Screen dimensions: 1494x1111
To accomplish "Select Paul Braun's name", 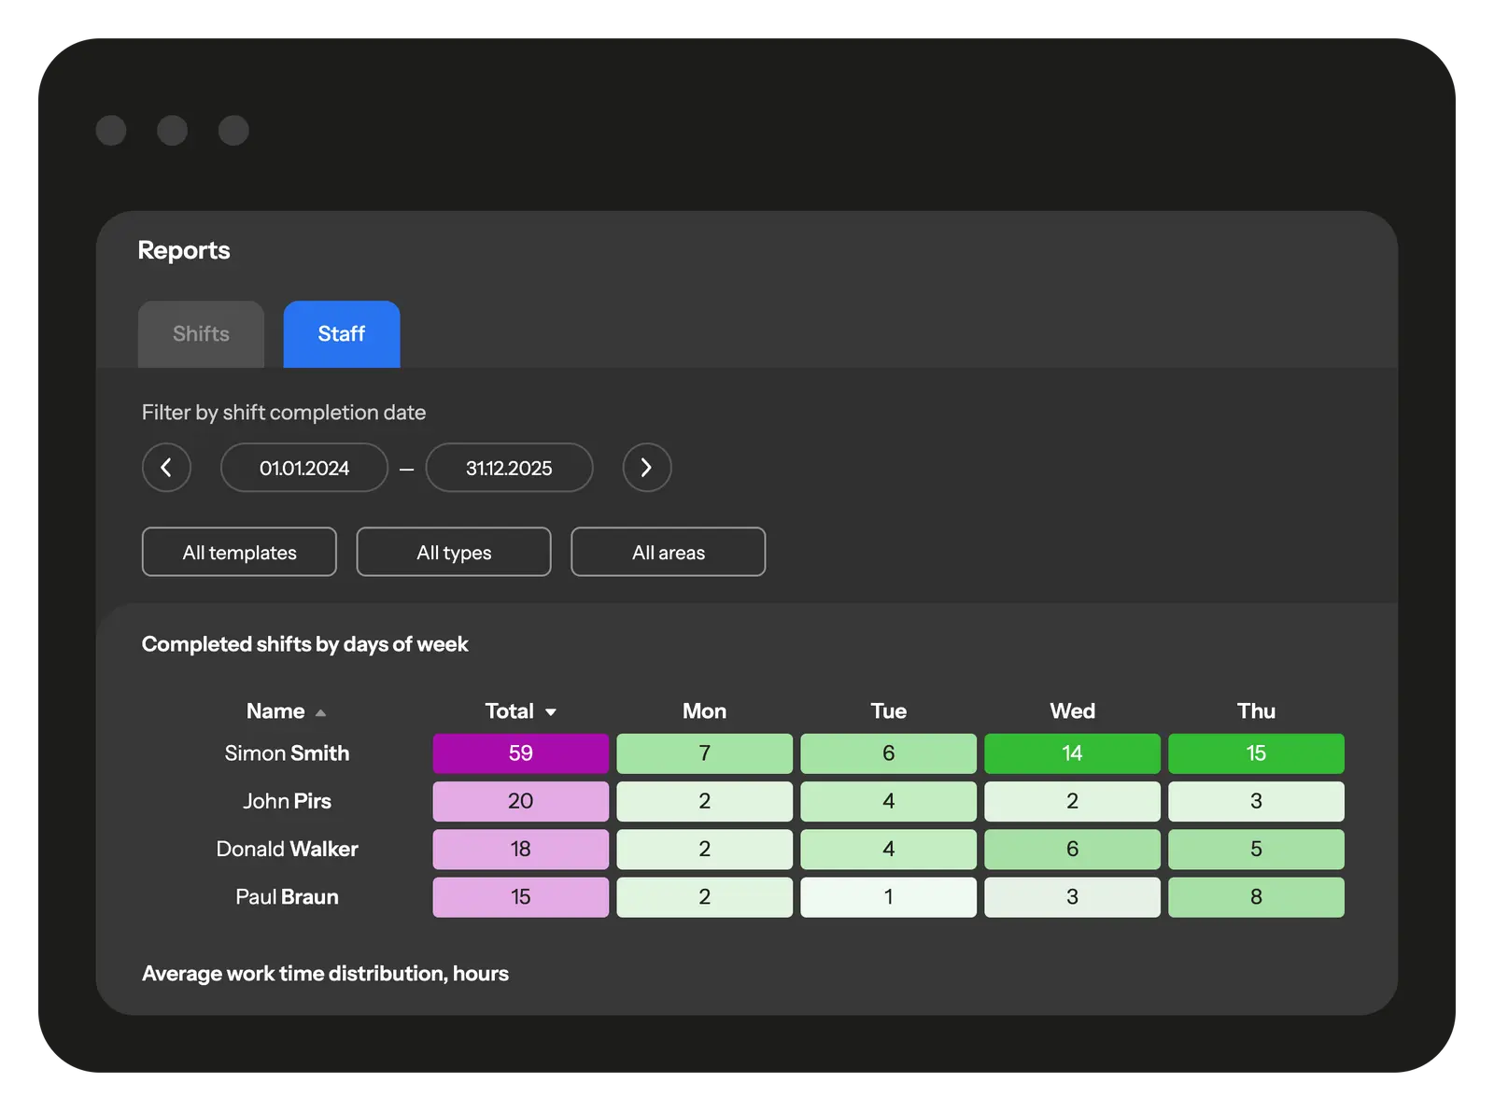I will click(x=287, y=897).
